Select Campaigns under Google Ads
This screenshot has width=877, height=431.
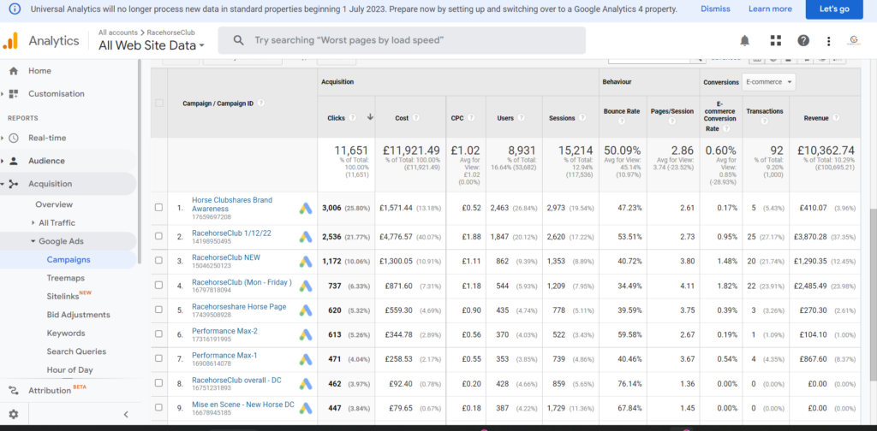pos(69,260)
